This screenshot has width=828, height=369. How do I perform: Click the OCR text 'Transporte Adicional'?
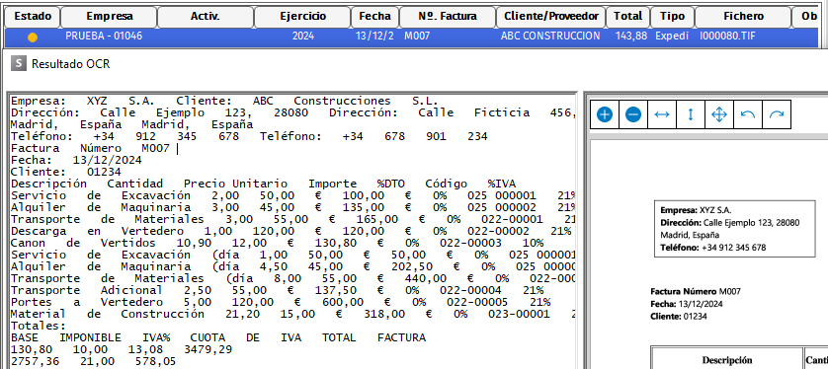click(87, 290)
